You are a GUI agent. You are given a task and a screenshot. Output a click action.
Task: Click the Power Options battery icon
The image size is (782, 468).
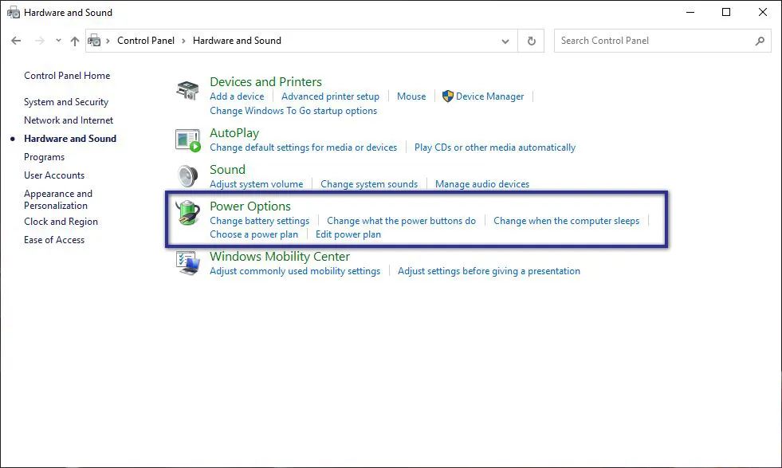[187, 213]
